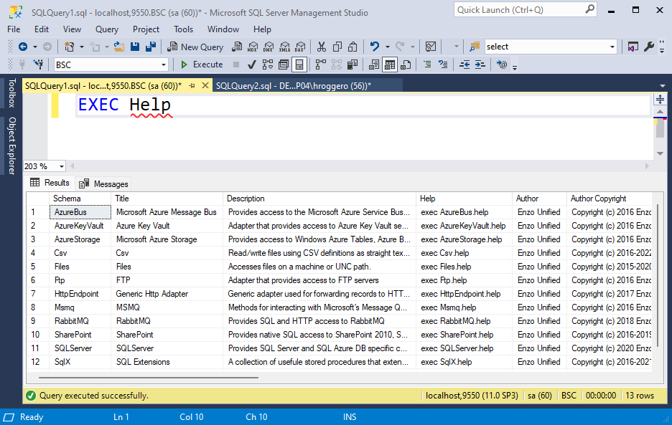The height and width of the screenshot is (425, 672).
Task: Click the Navigate Backward arrow icon
Action: pyautogui.click(x=23, y=47)
